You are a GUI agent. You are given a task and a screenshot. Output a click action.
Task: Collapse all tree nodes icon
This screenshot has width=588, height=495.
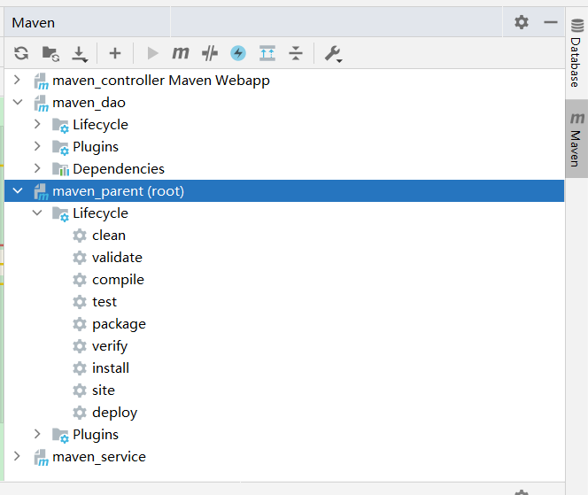click(296, 53)
